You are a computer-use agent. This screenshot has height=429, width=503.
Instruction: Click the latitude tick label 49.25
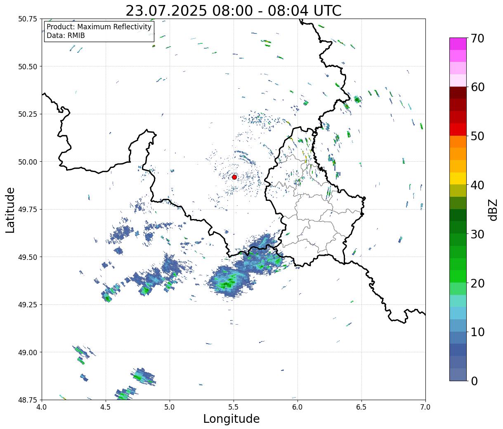point(28,305)
